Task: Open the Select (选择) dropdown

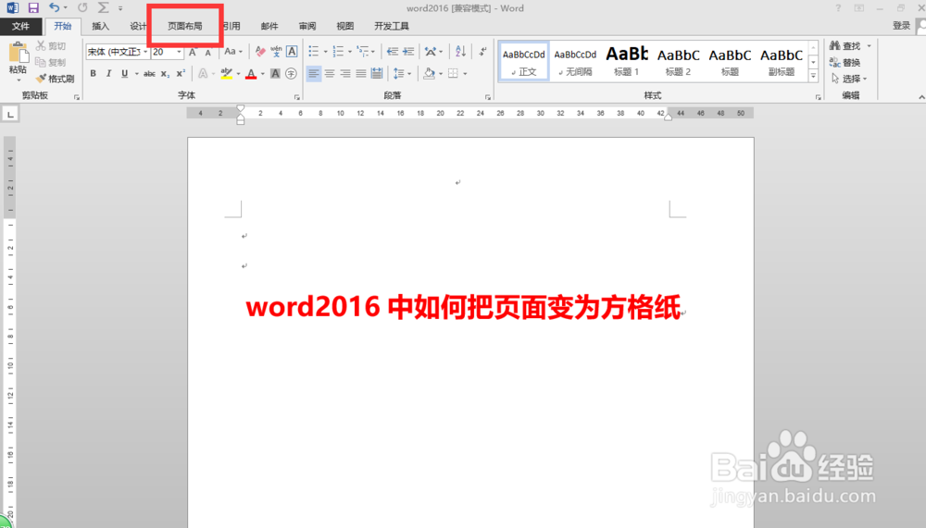Action: [x=849, y=79]
